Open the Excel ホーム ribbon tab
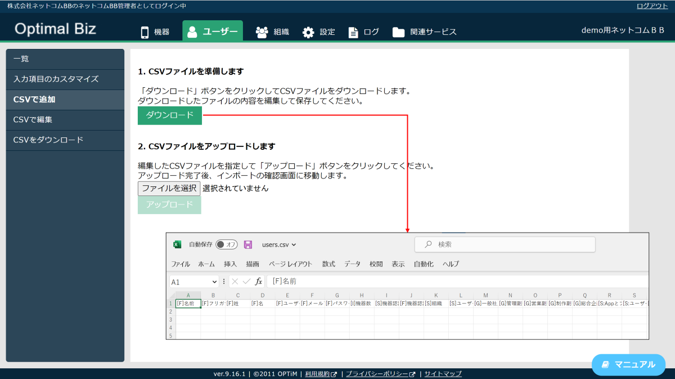Image resolution: width=675 pixels, height=379 pixels. (x=206, y=264)
